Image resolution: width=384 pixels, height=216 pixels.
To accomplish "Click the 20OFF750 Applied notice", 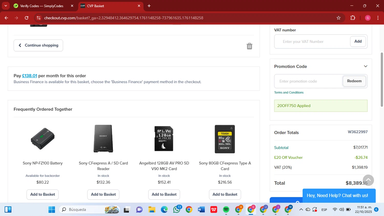I will coord(321,106).
